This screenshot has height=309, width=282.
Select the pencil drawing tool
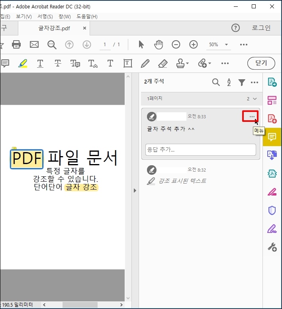(x=145, y=63)
